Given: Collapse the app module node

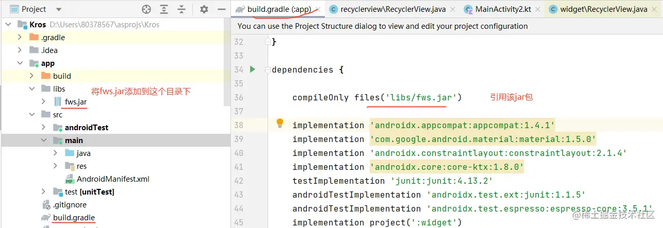Looking at the screenshot, I should pyautogui.click(x=20, y=63).
